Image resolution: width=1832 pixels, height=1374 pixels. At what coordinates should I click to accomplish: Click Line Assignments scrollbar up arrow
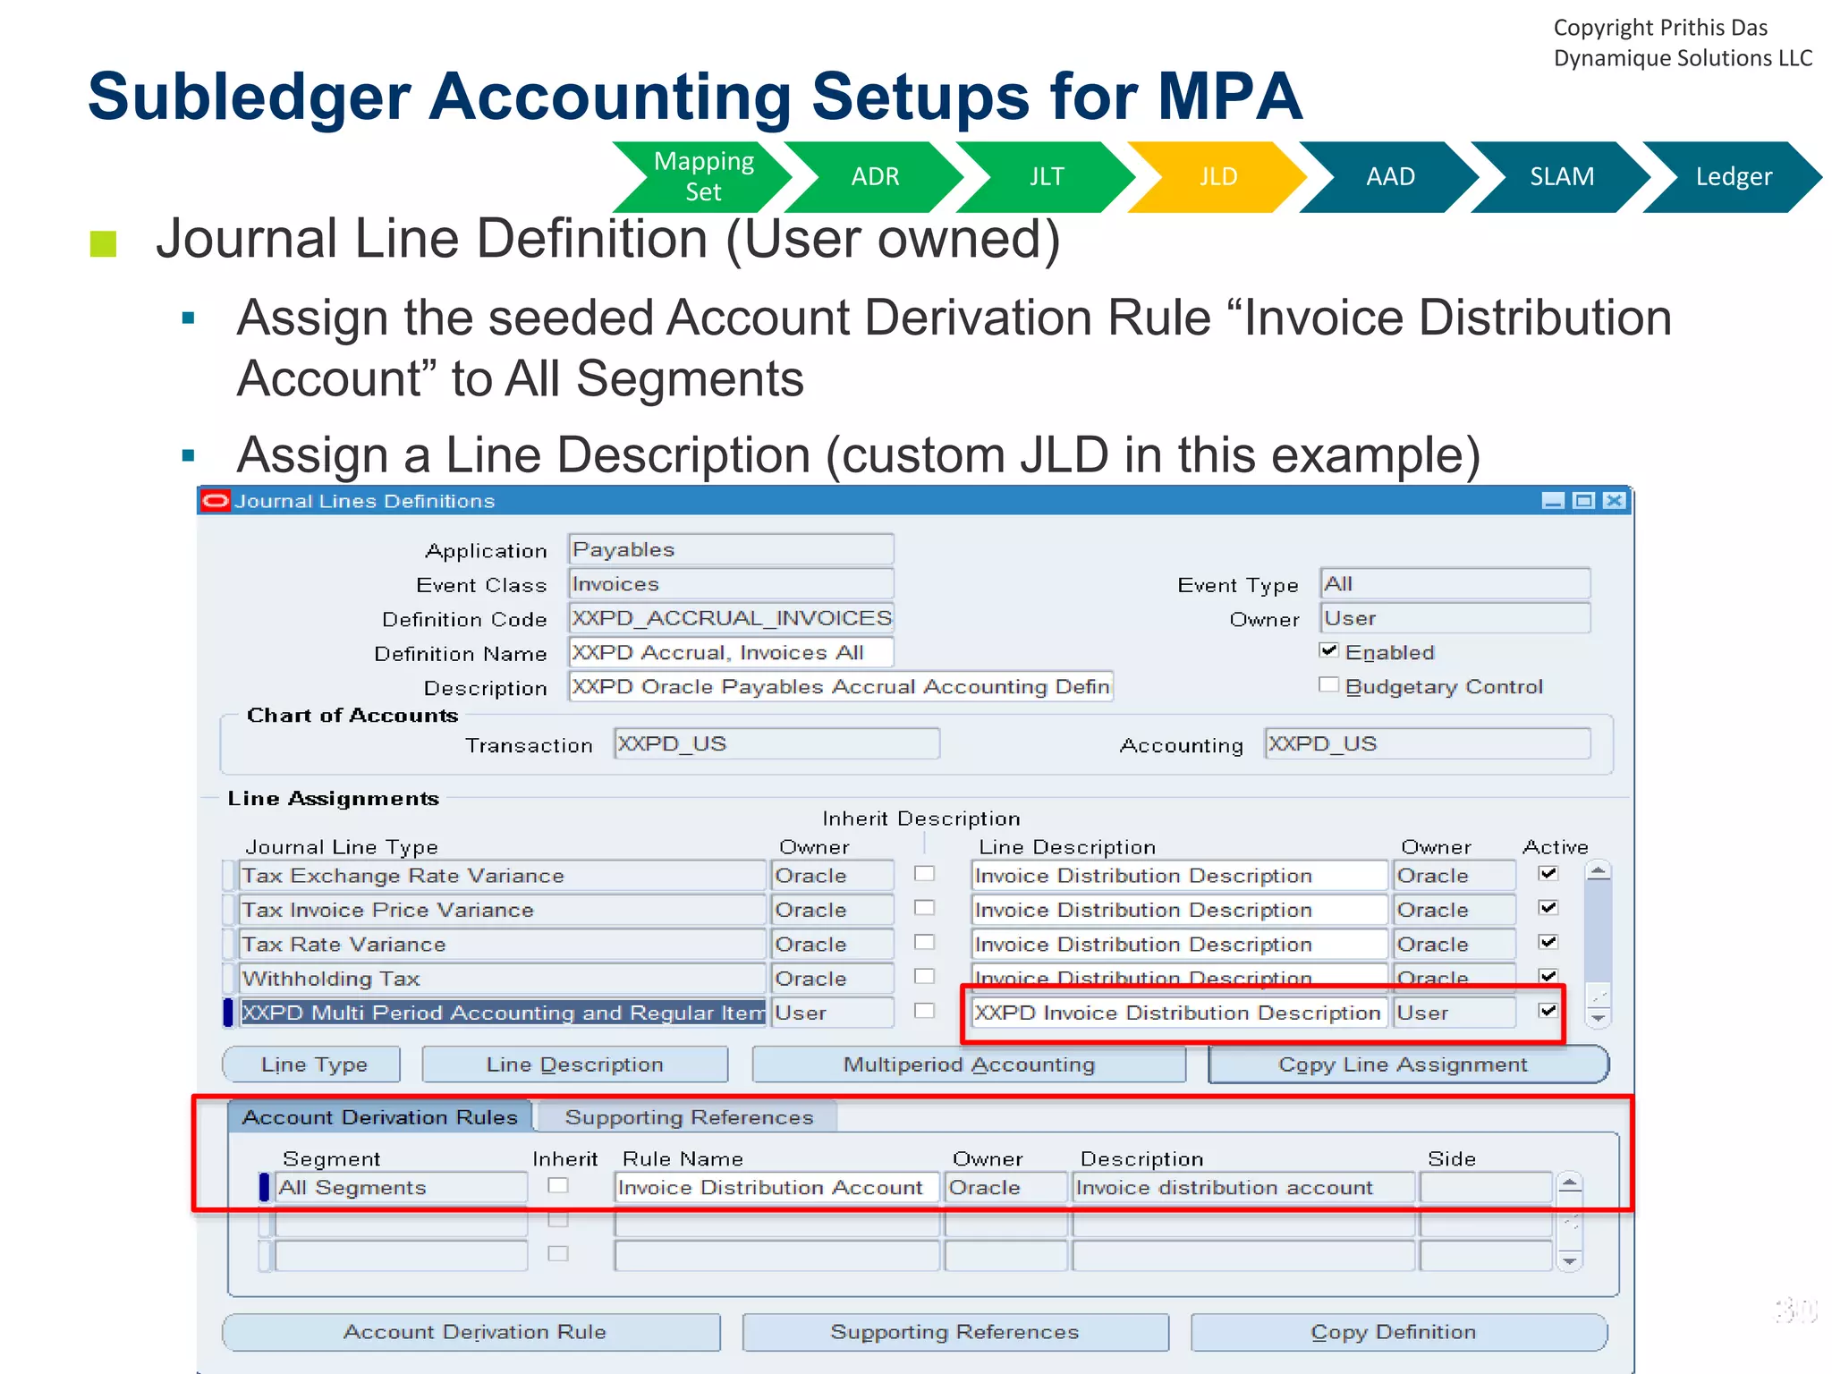tap(1598, 871)
